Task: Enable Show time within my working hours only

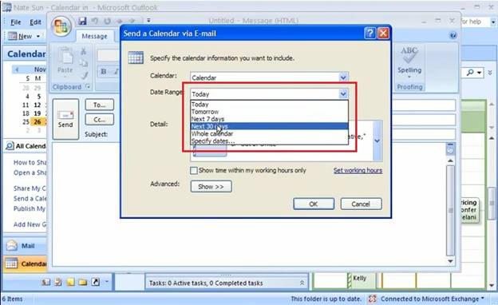Action: [193, 171]
